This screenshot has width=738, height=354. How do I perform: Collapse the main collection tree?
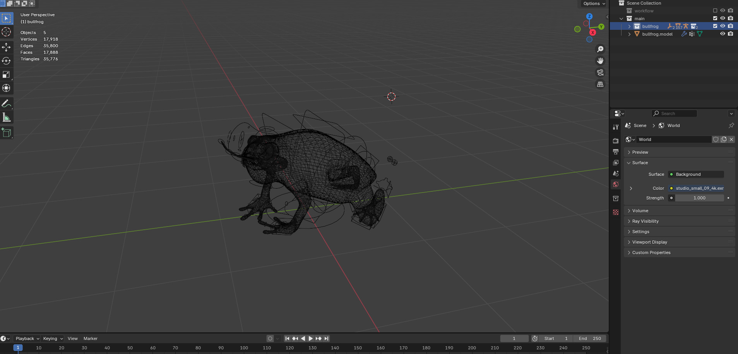click(622, 19)
